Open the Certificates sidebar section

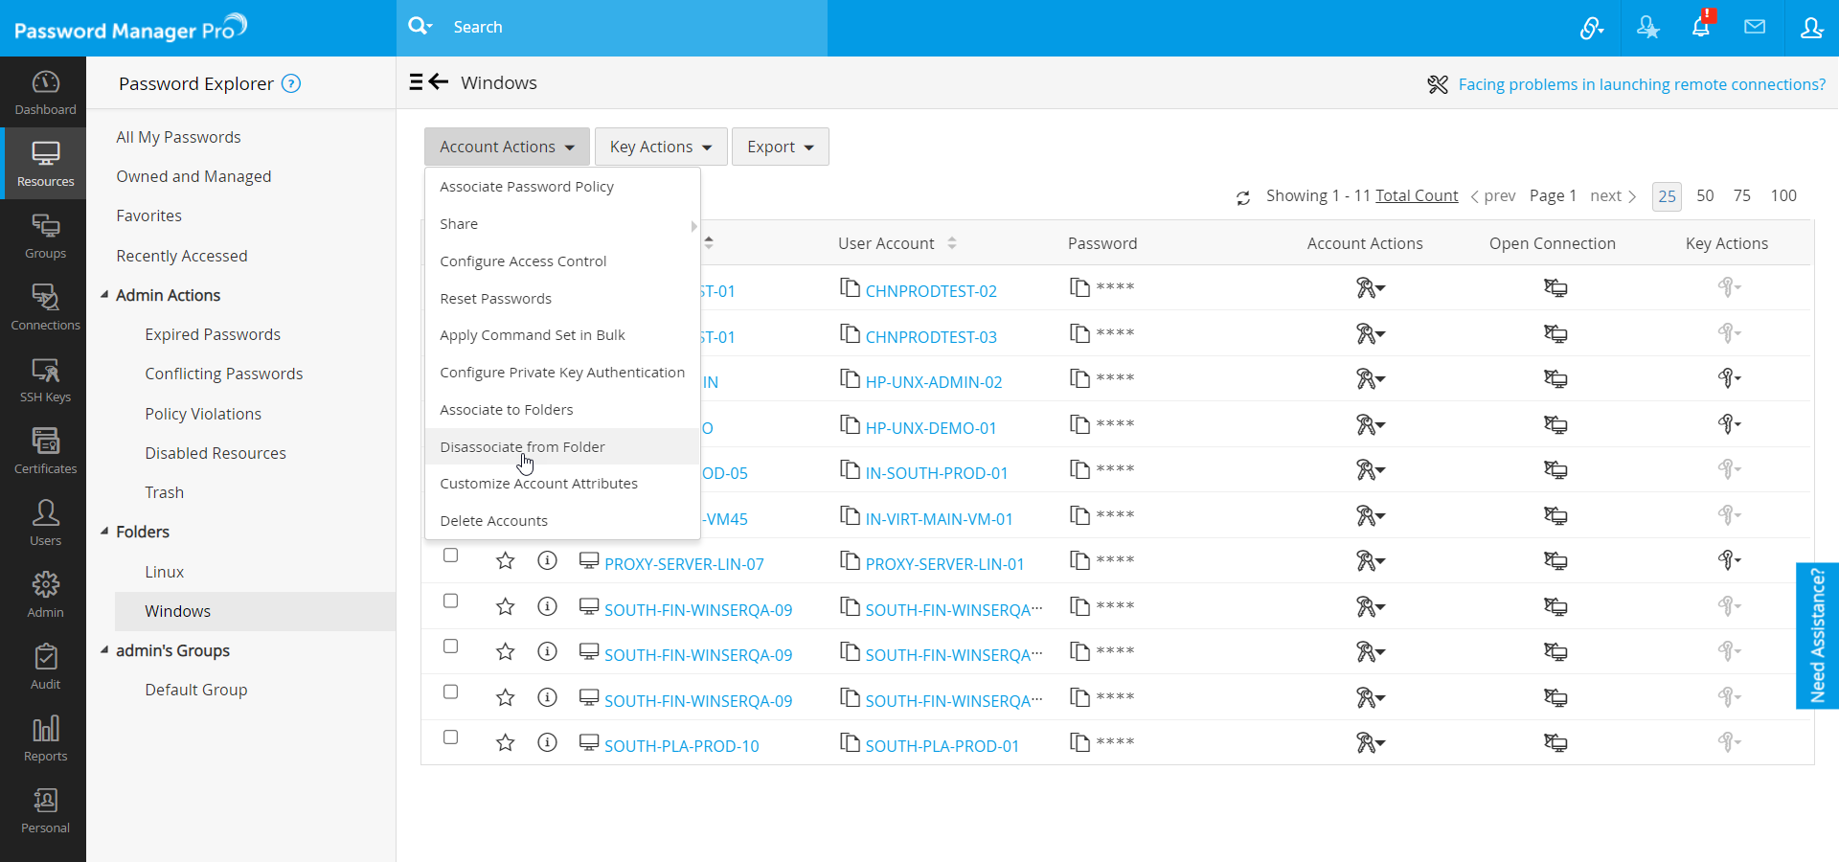click(x=45, y=450)
